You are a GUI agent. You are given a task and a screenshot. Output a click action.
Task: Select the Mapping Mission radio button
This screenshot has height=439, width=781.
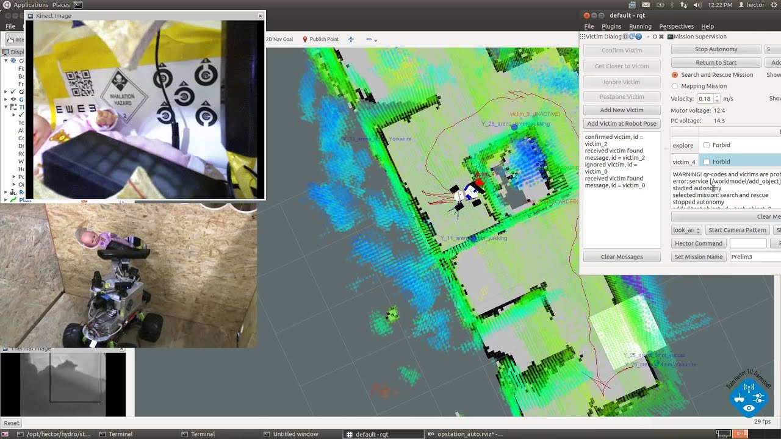pos(675,86)
